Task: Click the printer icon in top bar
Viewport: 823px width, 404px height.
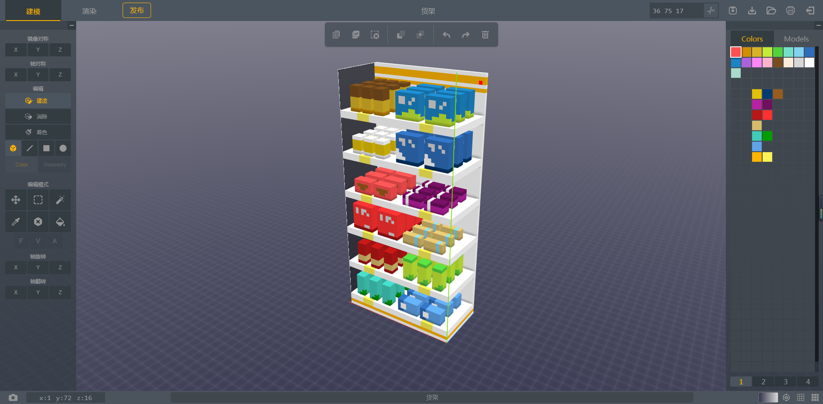Action: [791, 10]
